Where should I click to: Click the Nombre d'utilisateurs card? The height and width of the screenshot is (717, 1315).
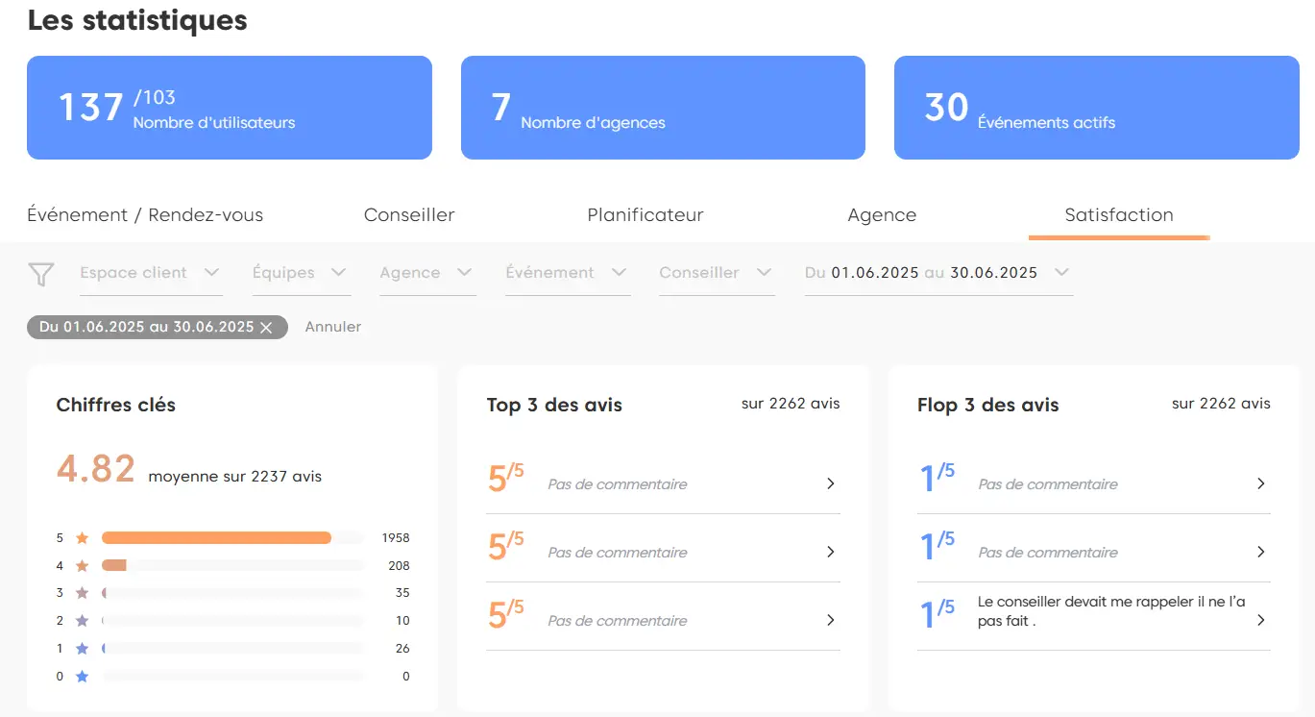point(229,108)
